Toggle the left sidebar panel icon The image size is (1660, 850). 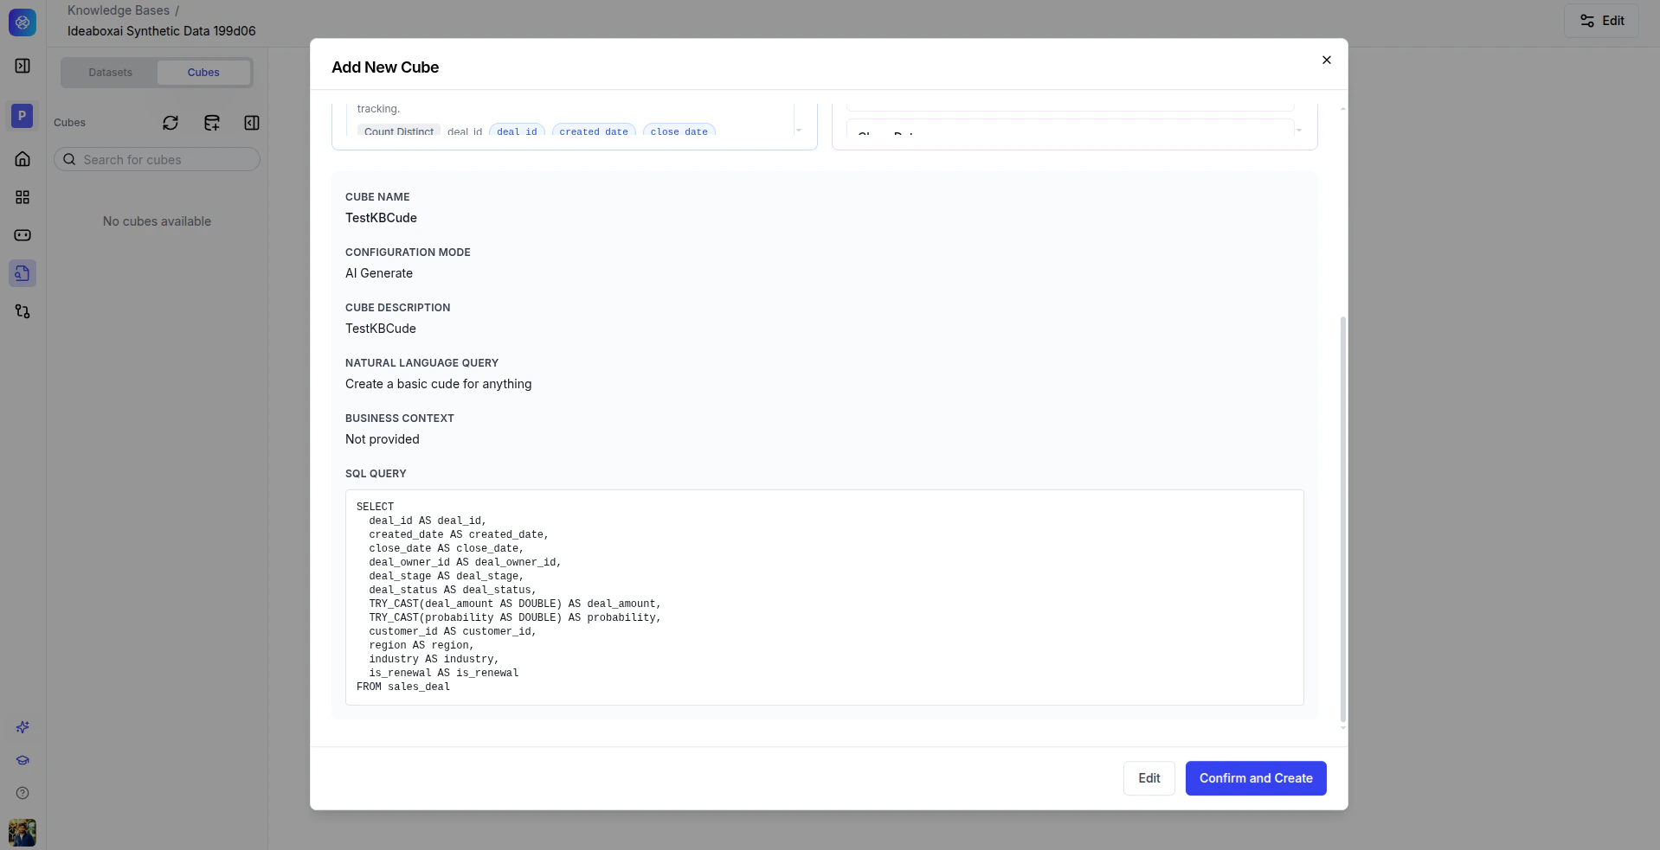(x=23, y=66)
